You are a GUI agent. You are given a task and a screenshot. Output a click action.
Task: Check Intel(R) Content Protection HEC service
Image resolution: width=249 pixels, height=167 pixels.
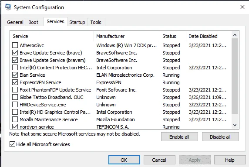point(15,68)
